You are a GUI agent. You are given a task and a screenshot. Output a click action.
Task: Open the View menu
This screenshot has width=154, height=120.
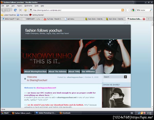13,6
